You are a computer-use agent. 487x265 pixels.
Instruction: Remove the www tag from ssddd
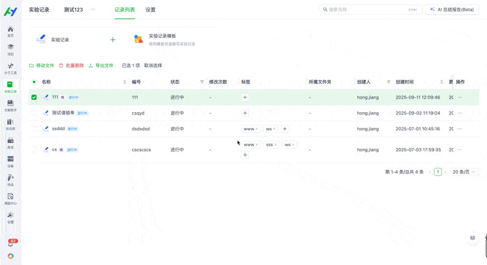click(257, 129)
